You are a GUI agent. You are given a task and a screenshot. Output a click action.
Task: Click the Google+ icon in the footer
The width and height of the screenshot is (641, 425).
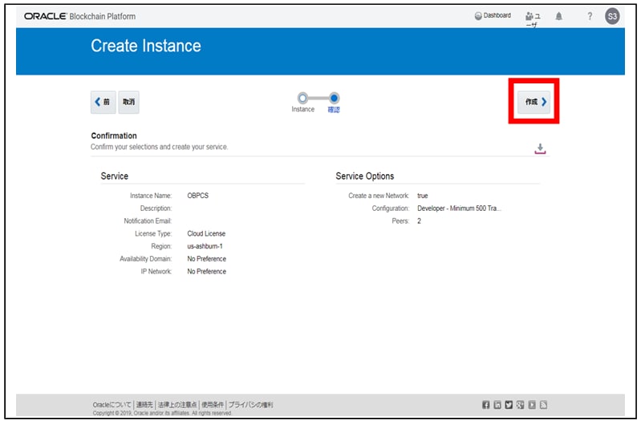click(520, 405)
